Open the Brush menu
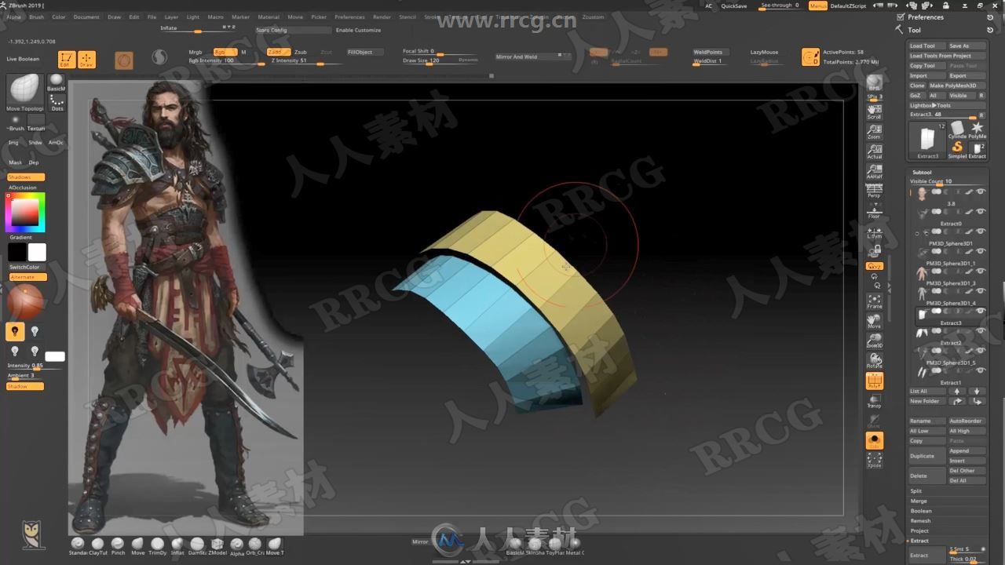This screenshot has height=565, width=1005. pyautogui.click(x=36, y=16)
